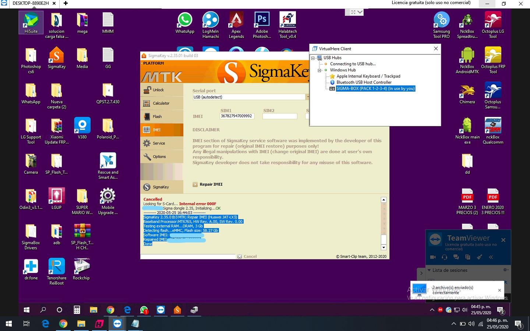Screen dimensions: 530x331
Task: Switch to the Flash section in SigmaKey
Action: 162,117
